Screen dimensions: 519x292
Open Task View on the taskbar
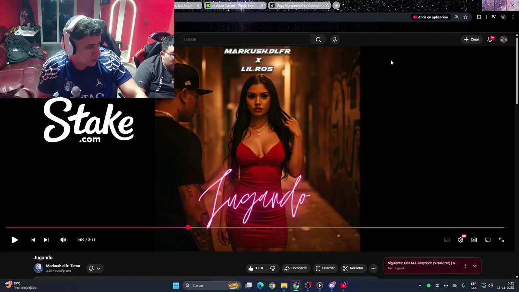tap(249, 286)
